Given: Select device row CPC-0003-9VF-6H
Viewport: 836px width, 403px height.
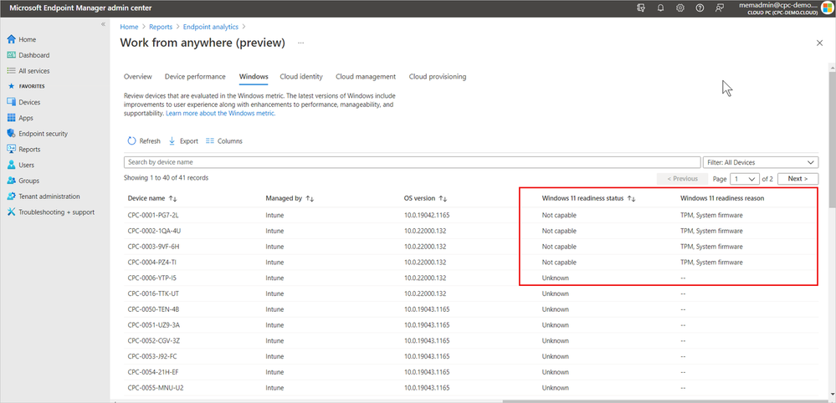Looking at the screenshot, I should (x=471, y=247).
